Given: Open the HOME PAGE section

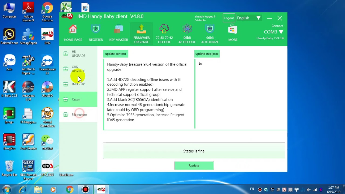Looking at the screenshot, I should (73, 33).
